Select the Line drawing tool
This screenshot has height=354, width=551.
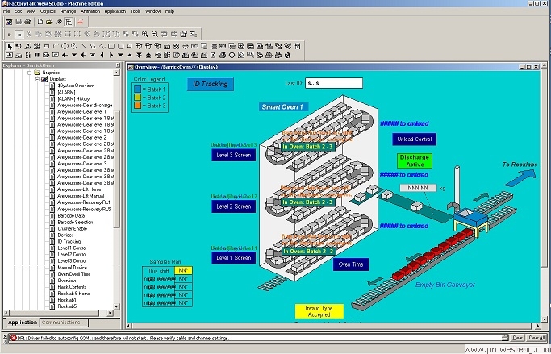click(84, 46)
